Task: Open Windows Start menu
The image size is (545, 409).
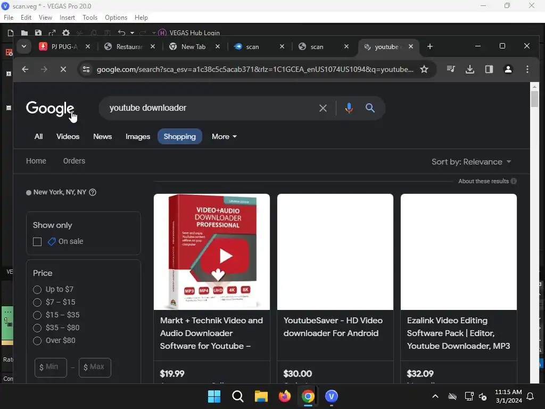Action: (214, 396)
